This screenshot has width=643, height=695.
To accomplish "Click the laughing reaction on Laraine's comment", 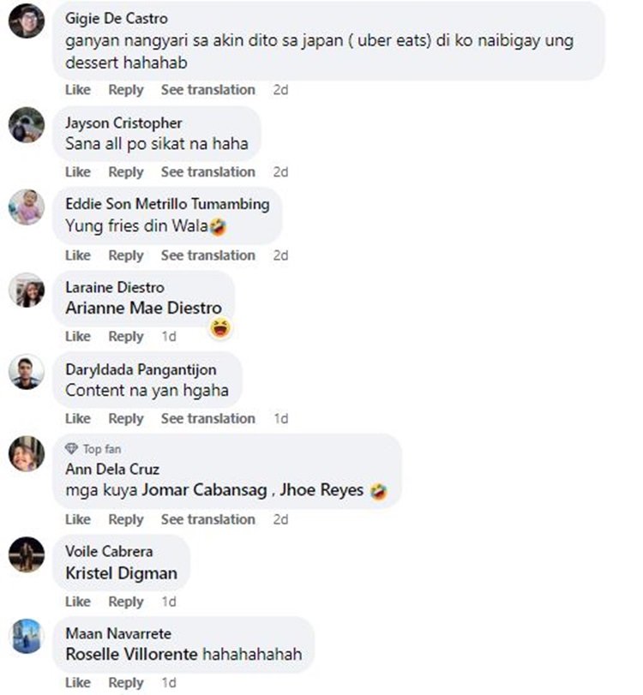I will [x=220, y=328].
